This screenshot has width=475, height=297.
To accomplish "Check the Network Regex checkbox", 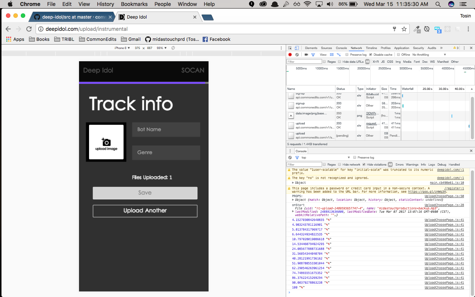I will pyautogui.click(x=324, y=62).
